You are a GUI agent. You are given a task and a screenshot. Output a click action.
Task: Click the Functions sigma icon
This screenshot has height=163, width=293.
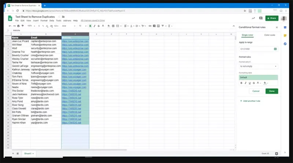pyautogui.click(x=169, y=26)
